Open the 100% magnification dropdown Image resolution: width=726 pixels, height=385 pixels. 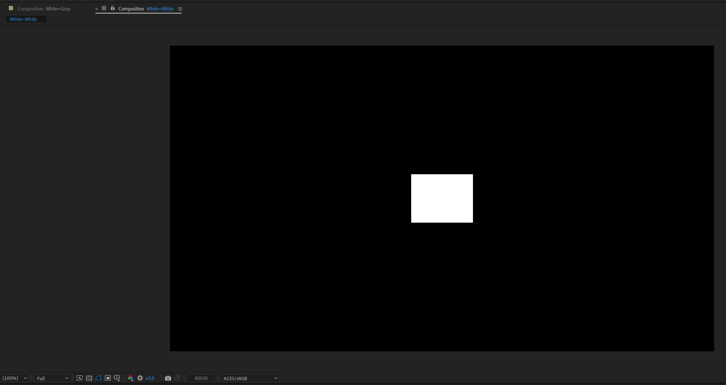click(x=14, y=378)
